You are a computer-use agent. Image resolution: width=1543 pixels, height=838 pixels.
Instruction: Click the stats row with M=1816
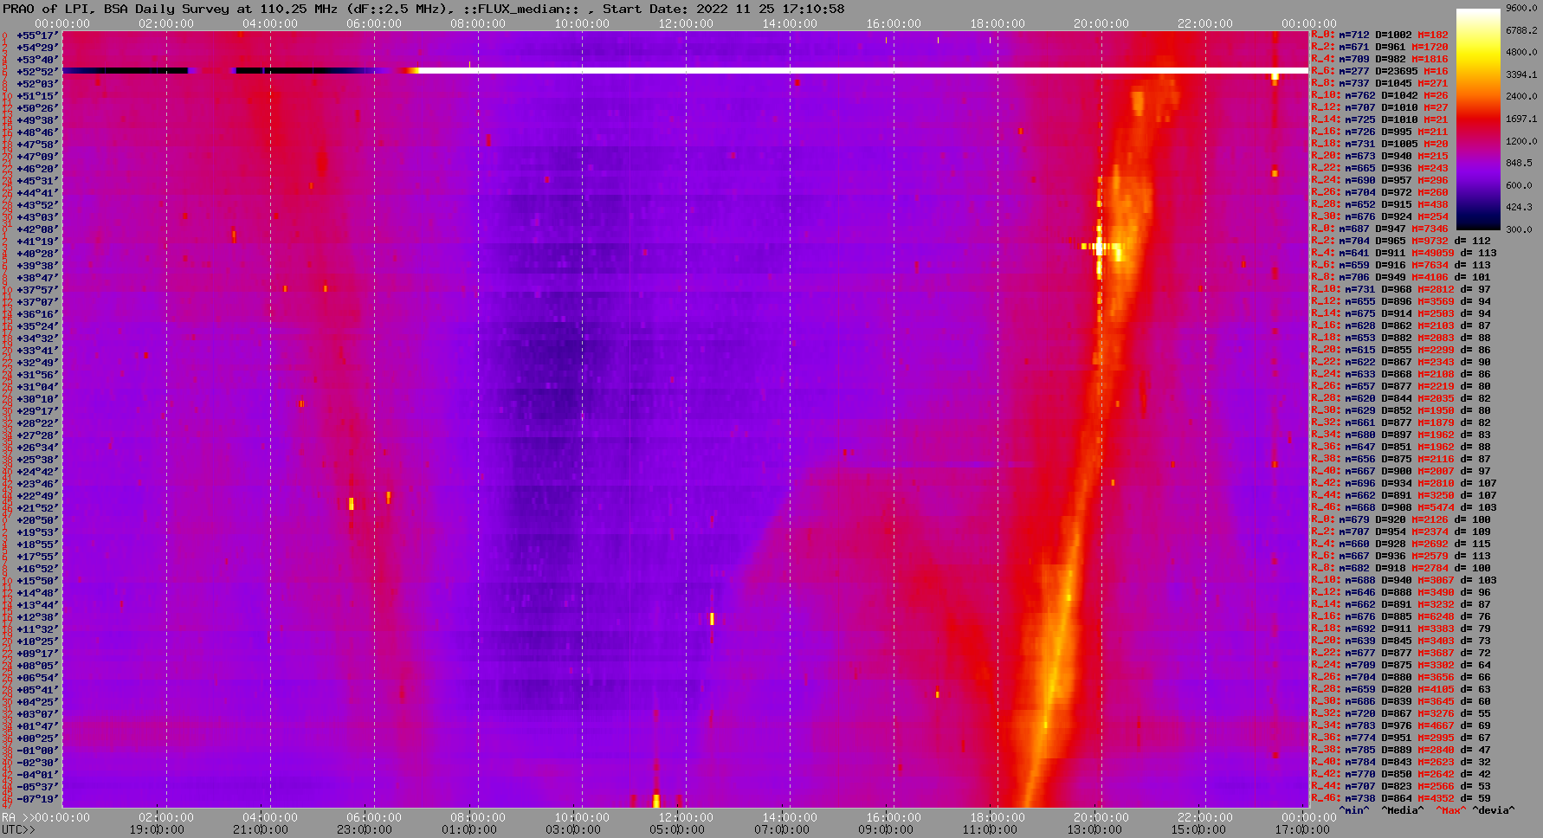pyautogui.click(x=1379, y=59)
